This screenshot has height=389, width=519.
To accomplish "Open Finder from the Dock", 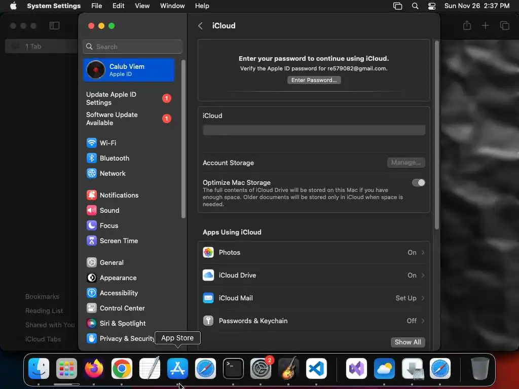I will (39, 369).
